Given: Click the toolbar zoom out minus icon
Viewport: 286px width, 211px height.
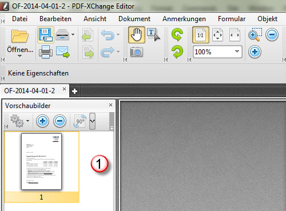Looking at the screenshot, I should click(x=272, y=35).
